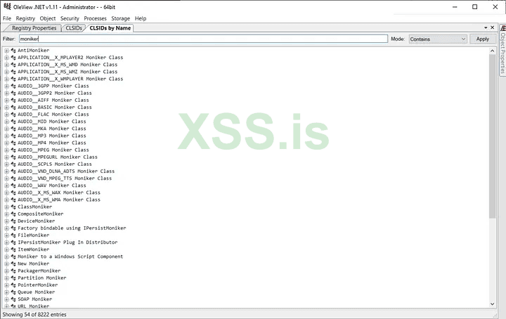Open the Help menu
The width and height of the screenshot is (506, 319).
coord(141,18)
